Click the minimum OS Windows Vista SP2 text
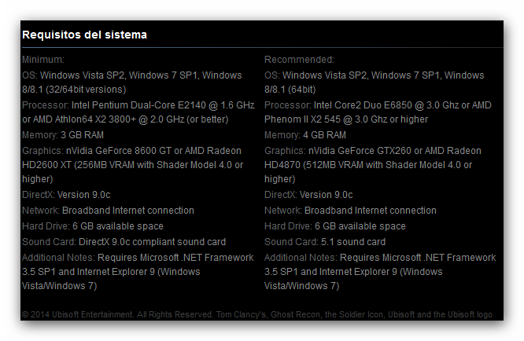Image resolution: width=524 pixels, height=341 pixels. [x=83, y=75]
